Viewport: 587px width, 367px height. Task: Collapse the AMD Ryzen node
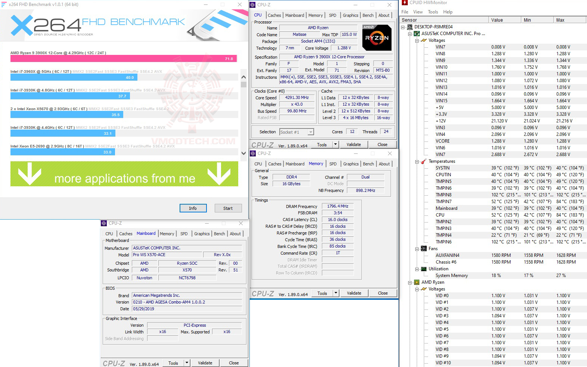point(410,282)
